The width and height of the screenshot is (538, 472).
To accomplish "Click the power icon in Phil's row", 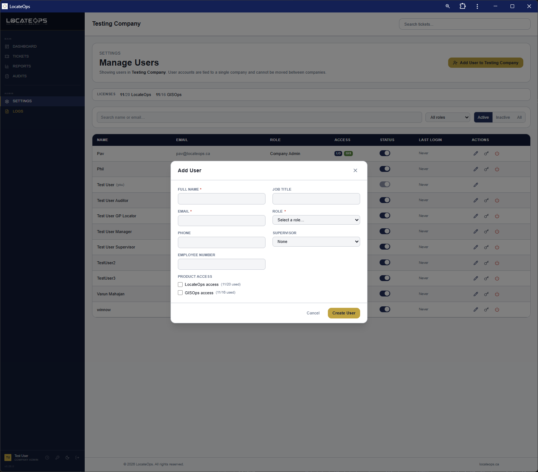I will (x=497, y=169).
